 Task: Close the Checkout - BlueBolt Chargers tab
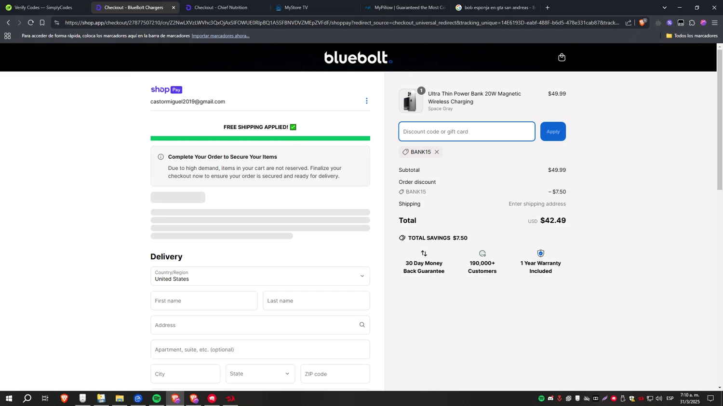(174, 8)
